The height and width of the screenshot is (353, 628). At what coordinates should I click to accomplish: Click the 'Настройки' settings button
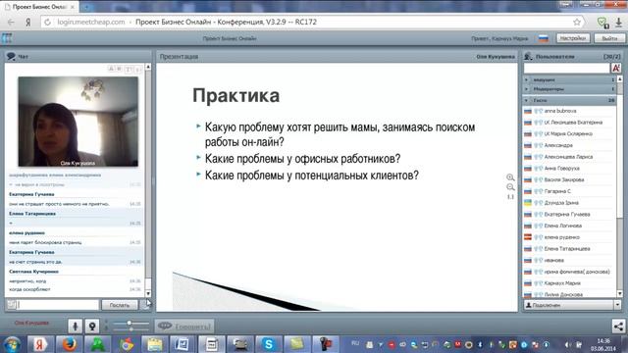573,38
